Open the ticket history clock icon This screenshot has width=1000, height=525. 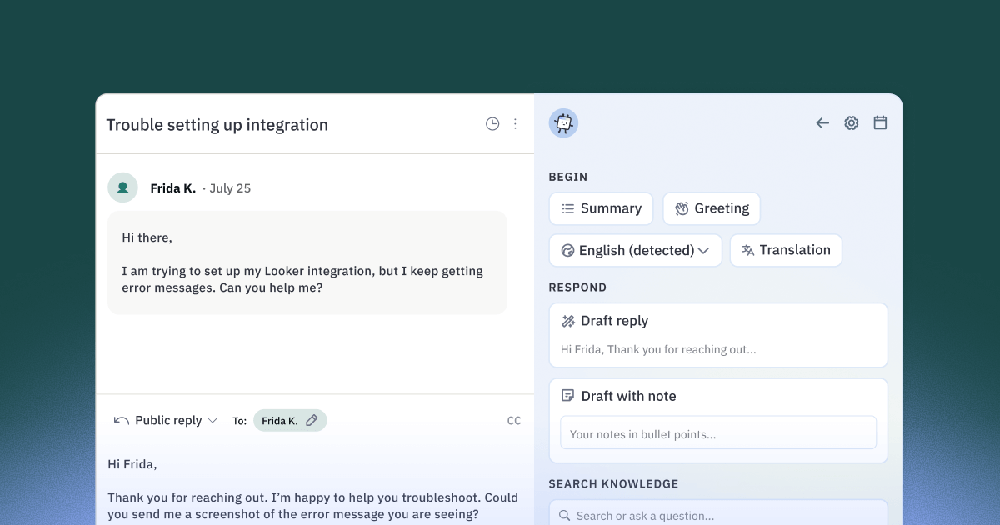[x=492, y=124]
